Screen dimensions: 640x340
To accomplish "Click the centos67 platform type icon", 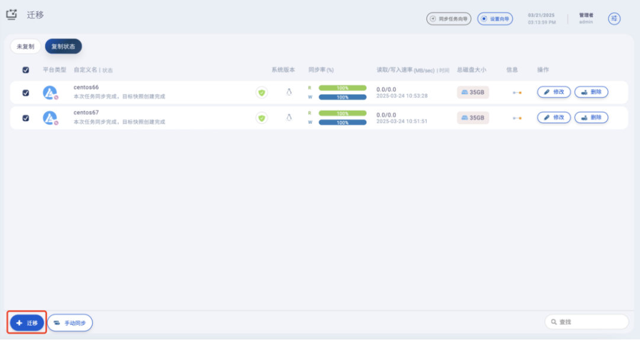I will (50, 118).
